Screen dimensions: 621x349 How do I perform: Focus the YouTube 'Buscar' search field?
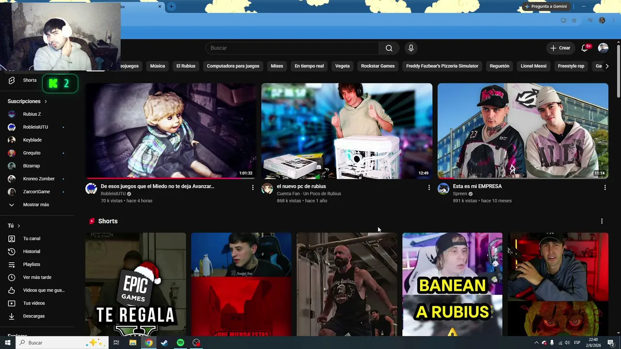pyautogui.click(x=292, y=48)
